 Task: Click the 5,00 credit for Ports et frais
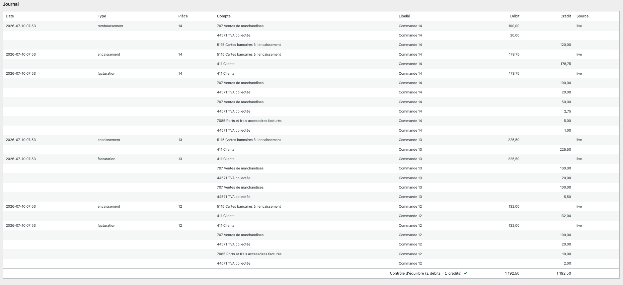click(x=567, y=121)
